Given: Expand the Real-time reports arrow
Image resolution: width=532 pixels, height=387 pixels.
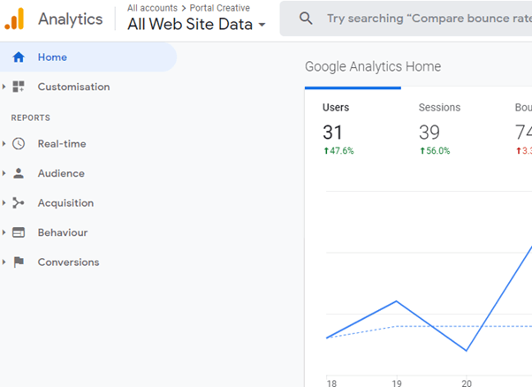Looking at the screenshot, I should pyautogui.click(x=4, y=143).
